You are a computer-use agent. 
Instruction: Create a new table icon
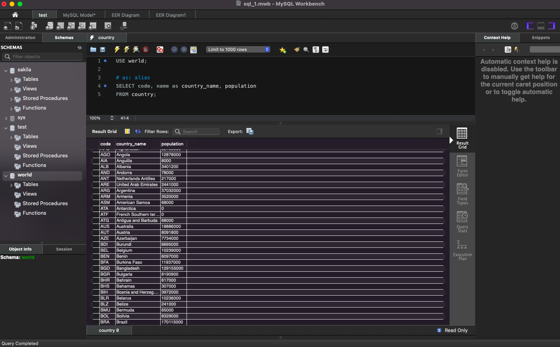(60, 26)
